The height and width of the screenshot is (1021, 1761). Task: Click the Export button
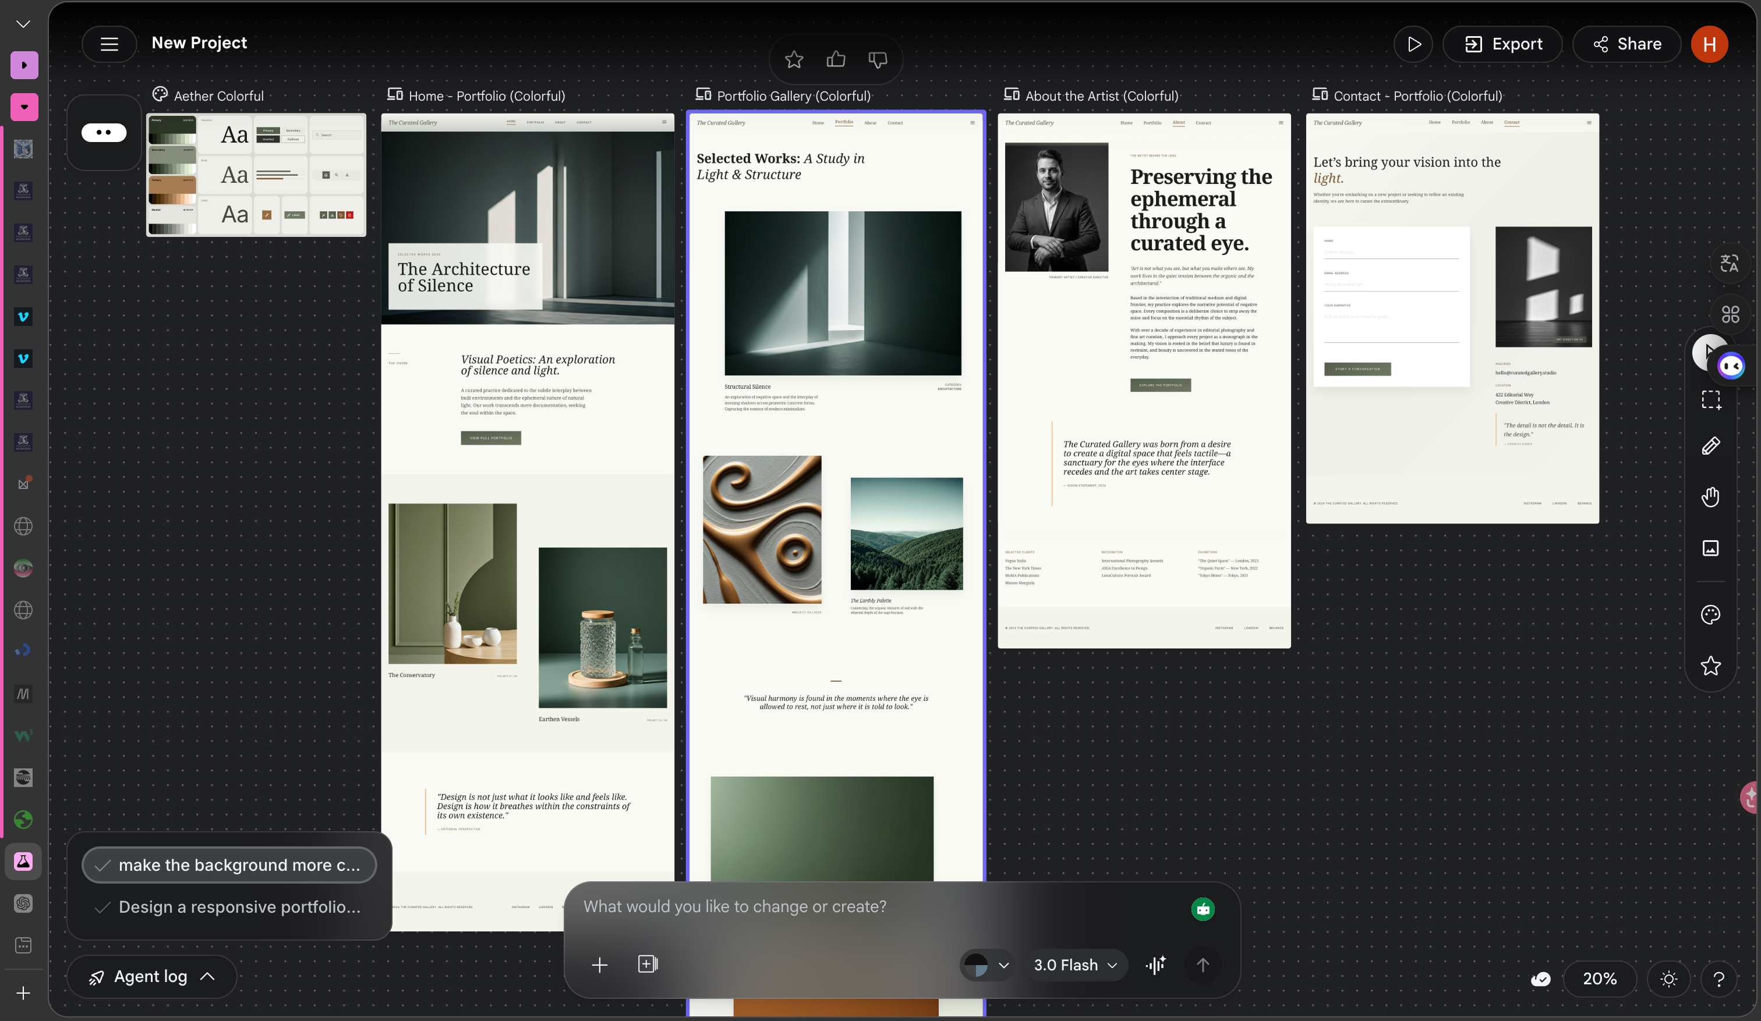(1502, 44)
